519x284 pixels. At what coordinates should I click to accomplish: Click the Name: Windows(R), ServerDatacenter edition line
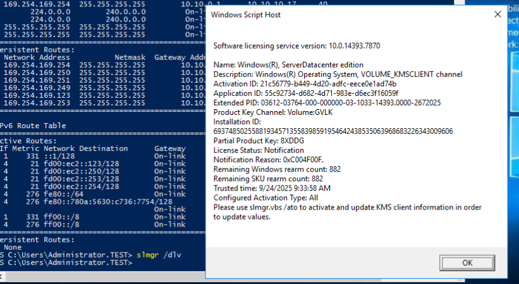288,65
